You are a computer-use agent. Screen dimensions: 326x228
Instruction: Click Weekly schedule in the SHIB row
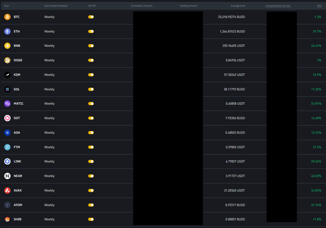pos(49,219)
